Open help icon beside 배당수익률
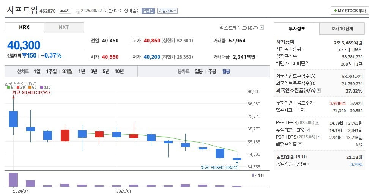The height and width of the screenshot is (196, 375). pos(300,144)
